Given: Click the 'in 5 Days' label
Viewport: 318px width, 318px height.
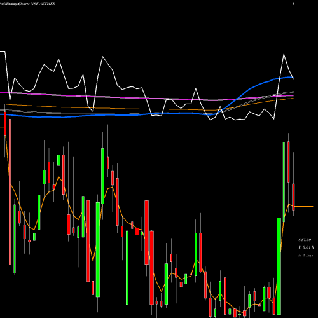Looking at the screenshot, I should click(x=305, y=256).
